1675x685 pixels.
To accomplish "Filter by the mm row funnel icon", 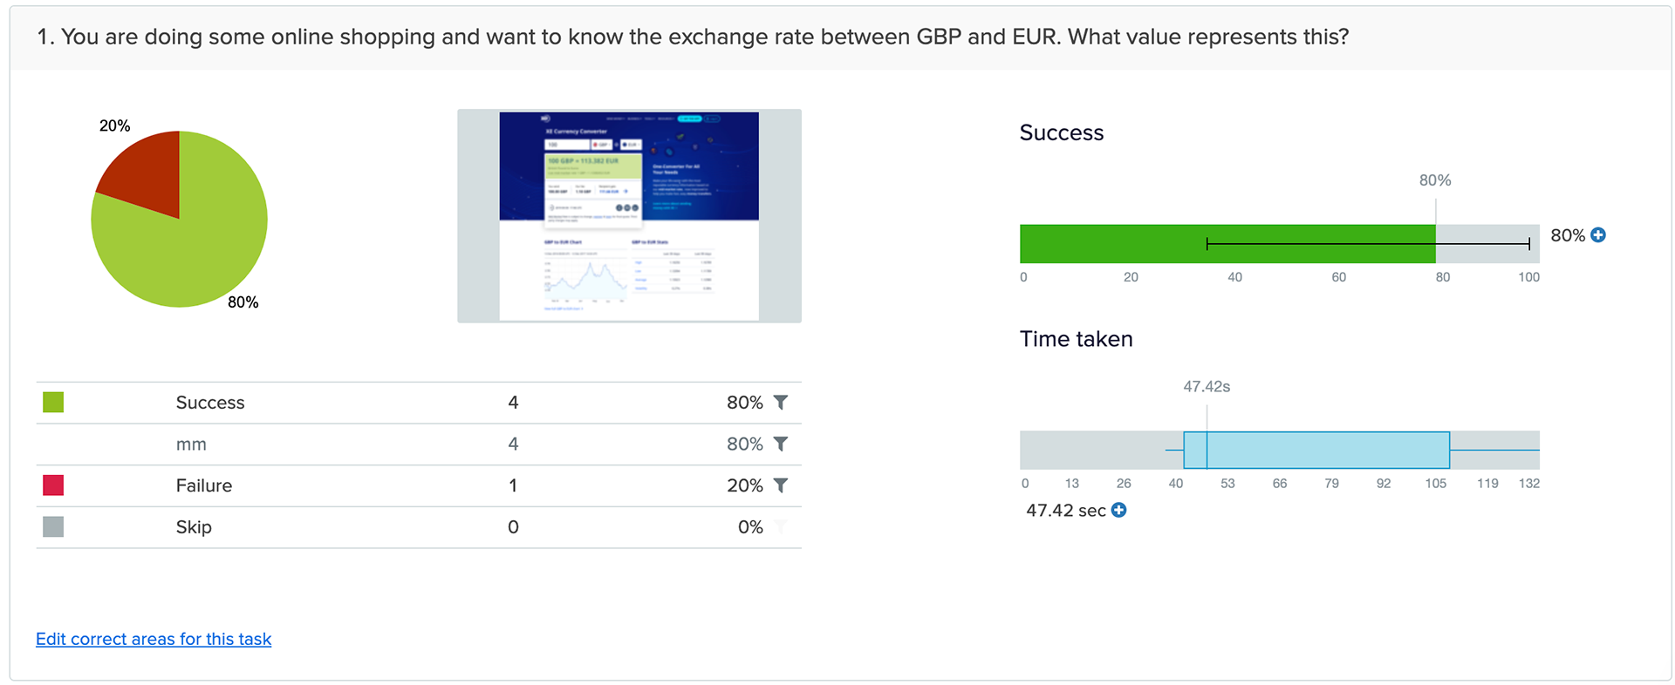I will tap(781, 444).
